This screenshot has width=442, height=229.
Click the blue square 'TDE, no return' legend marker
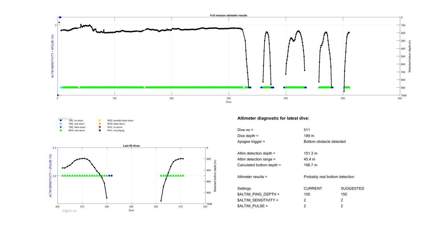click(61, 120)
